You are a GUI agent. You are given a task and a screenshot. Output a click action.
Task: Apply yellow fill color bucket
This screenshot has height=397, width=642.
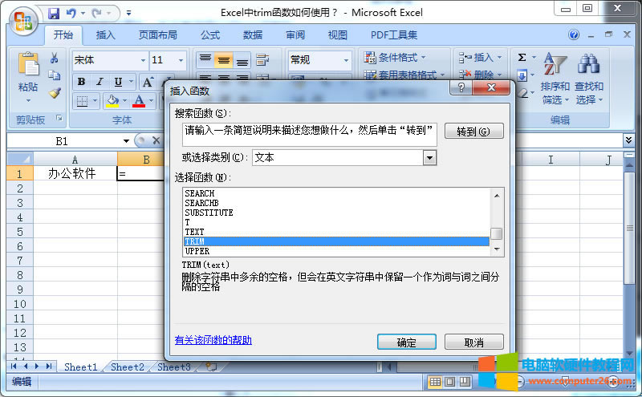[112, 101]
